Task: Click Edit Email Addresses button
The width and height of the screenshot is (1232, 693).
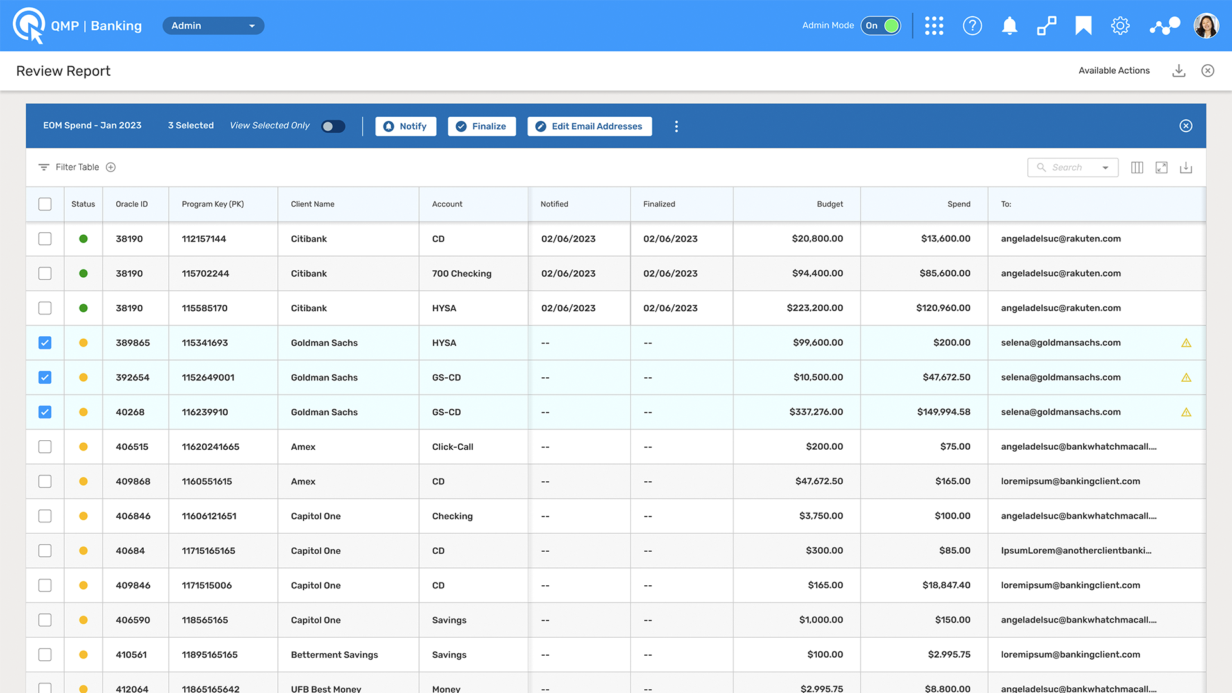Action: pos(590,126)
